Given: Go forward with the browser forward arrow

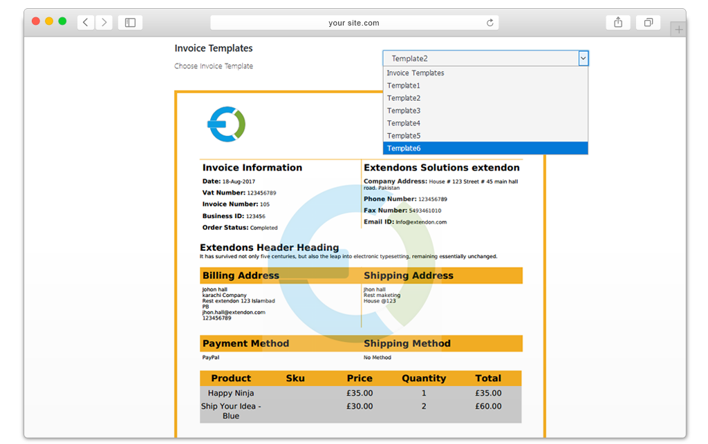Looking at the screenshot, I should 104,22.
